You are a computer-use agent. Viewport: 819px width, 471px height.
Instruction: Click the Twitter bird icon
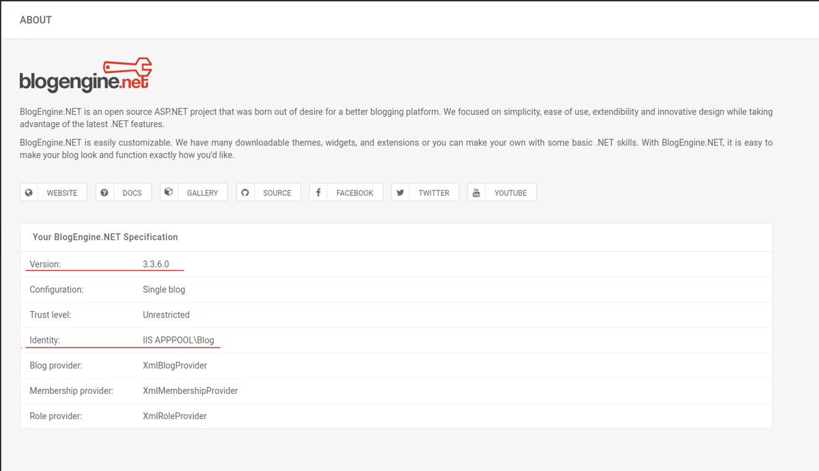pos(401,192)
